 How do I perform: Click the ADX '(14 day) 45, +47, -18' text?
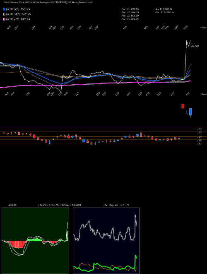pos(116,205)
